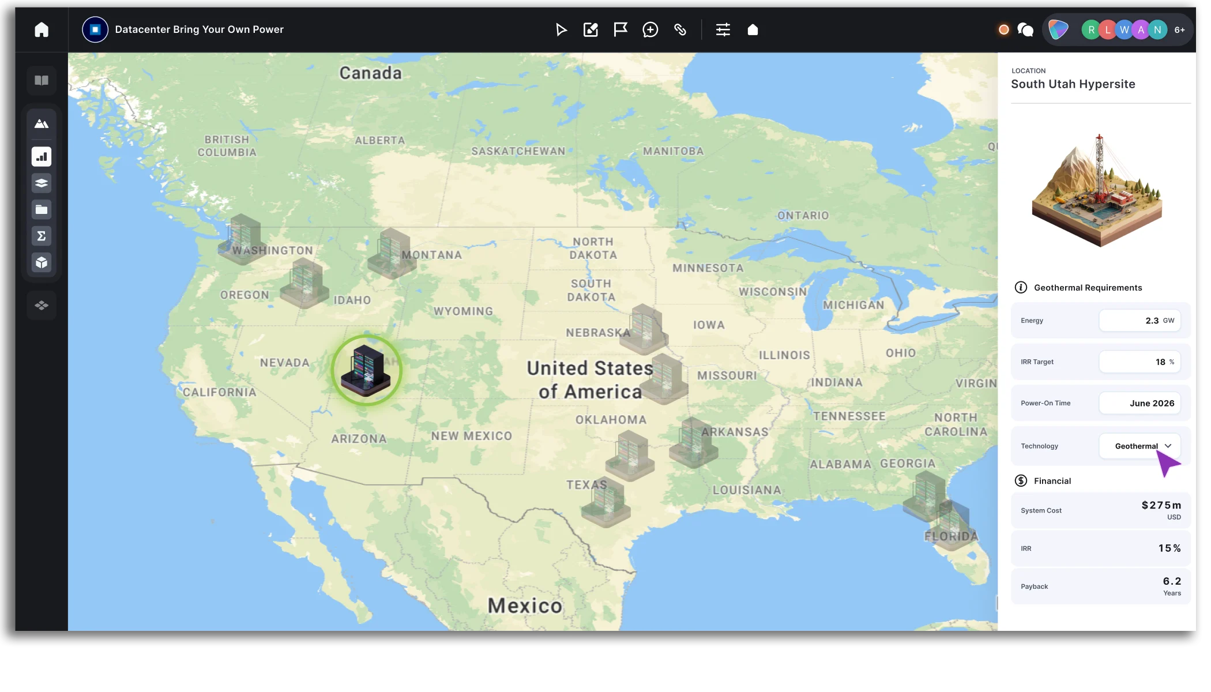The image size is (1211, 692).
Task: Select the bar chart icon in sidebar
Action: point(42,157)
